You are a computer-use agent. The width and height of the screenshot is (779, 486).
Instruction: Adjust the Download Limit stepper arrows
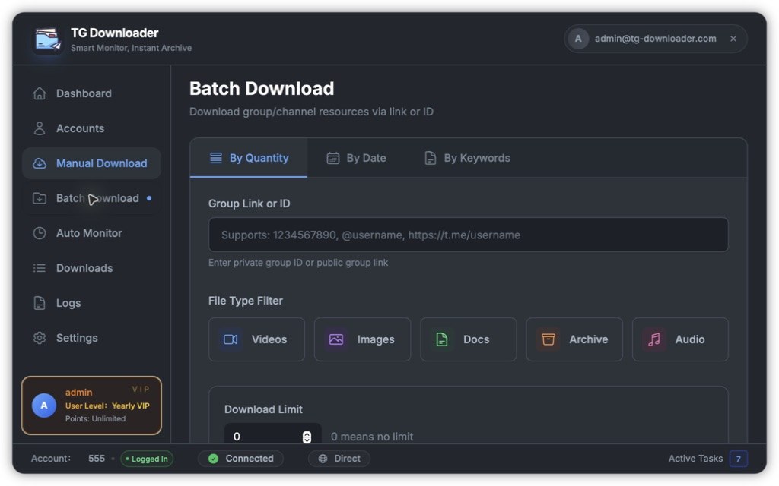point(307,437)
